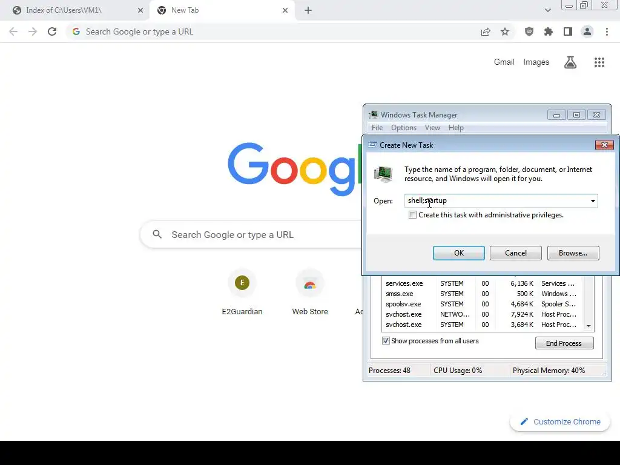Cancel the Create New Task dialog
The image size is (620, 465).
pos(516,253)
